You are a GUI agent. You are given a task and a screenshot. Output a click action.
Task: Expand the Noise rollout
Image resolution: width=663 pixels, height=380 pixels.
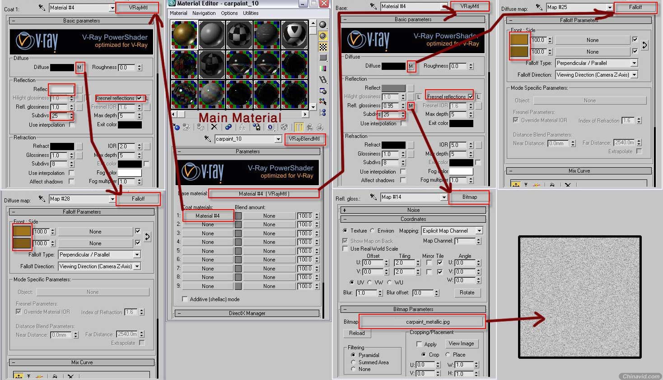pos(413,210)
